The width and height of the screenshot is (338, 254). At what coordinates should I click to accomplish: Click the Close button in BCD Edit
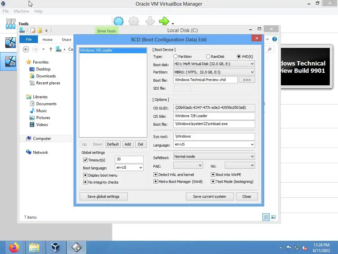[247, 196]
